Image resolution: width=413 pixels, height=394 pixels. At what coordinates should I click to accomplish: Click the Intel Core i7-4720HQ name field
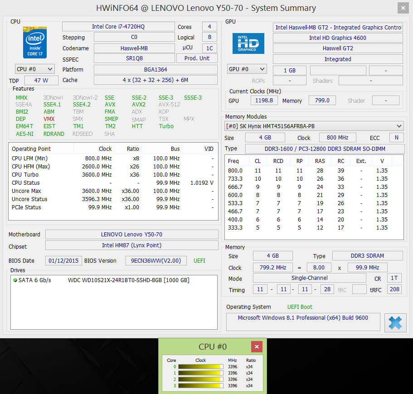(118, 27)
